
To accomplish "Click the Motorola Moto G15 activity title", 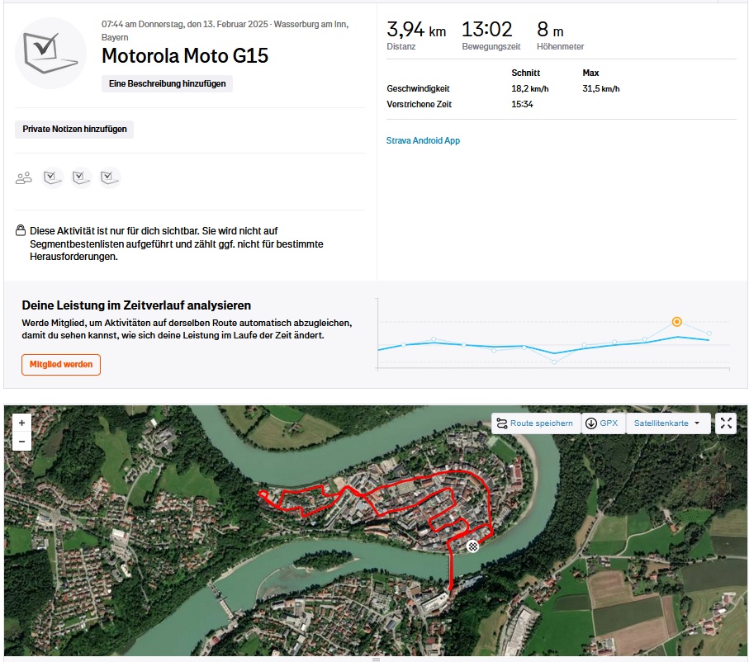I will coord(185,56).
